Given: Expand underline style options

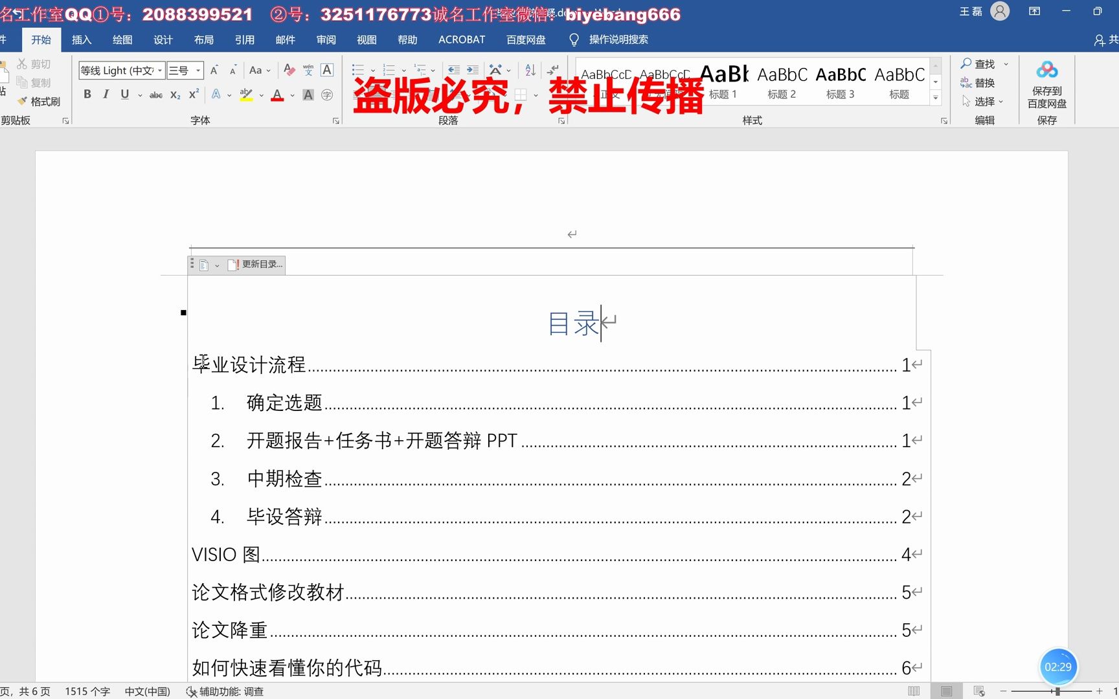Looking at the screenshot, I should [x=140, y=95].
